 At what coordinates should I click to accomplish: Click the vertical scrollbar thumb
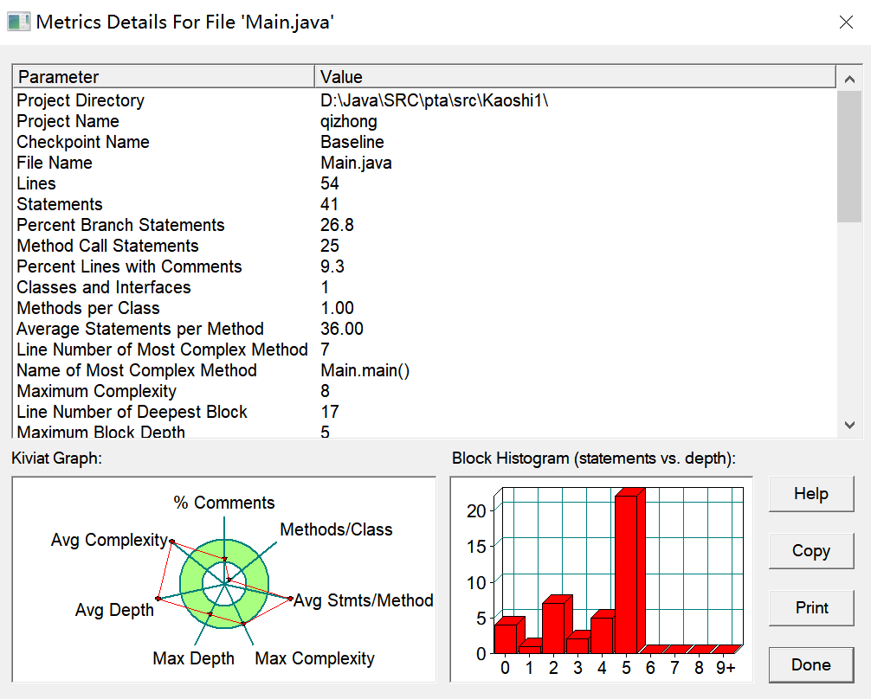849,157
